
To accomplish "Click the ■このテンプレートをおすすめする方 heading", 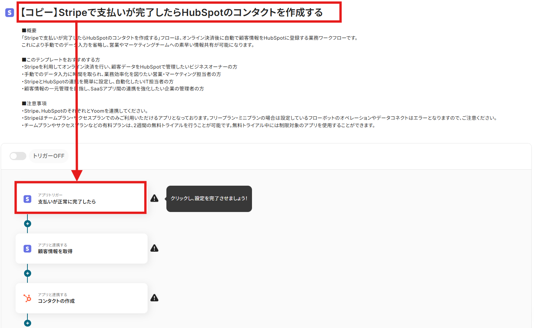I will pyautogui.click(x=61, y=60).
